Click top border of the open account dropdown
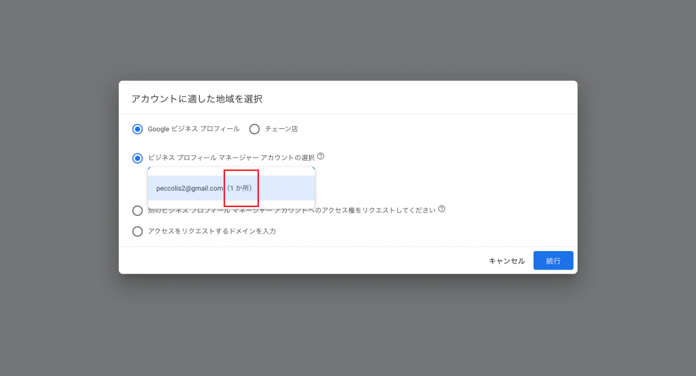 [x=231, y=168]
